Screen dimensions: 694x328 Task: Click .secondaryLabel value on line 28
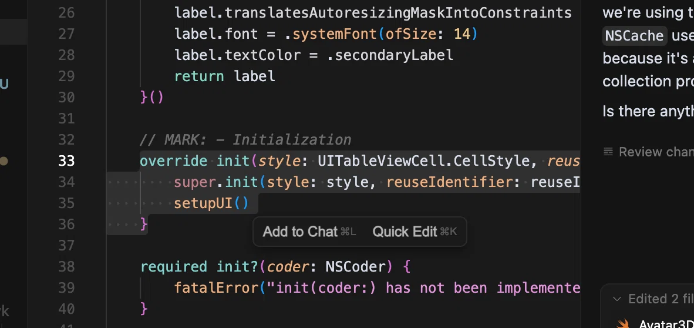(x=389, y=55)
